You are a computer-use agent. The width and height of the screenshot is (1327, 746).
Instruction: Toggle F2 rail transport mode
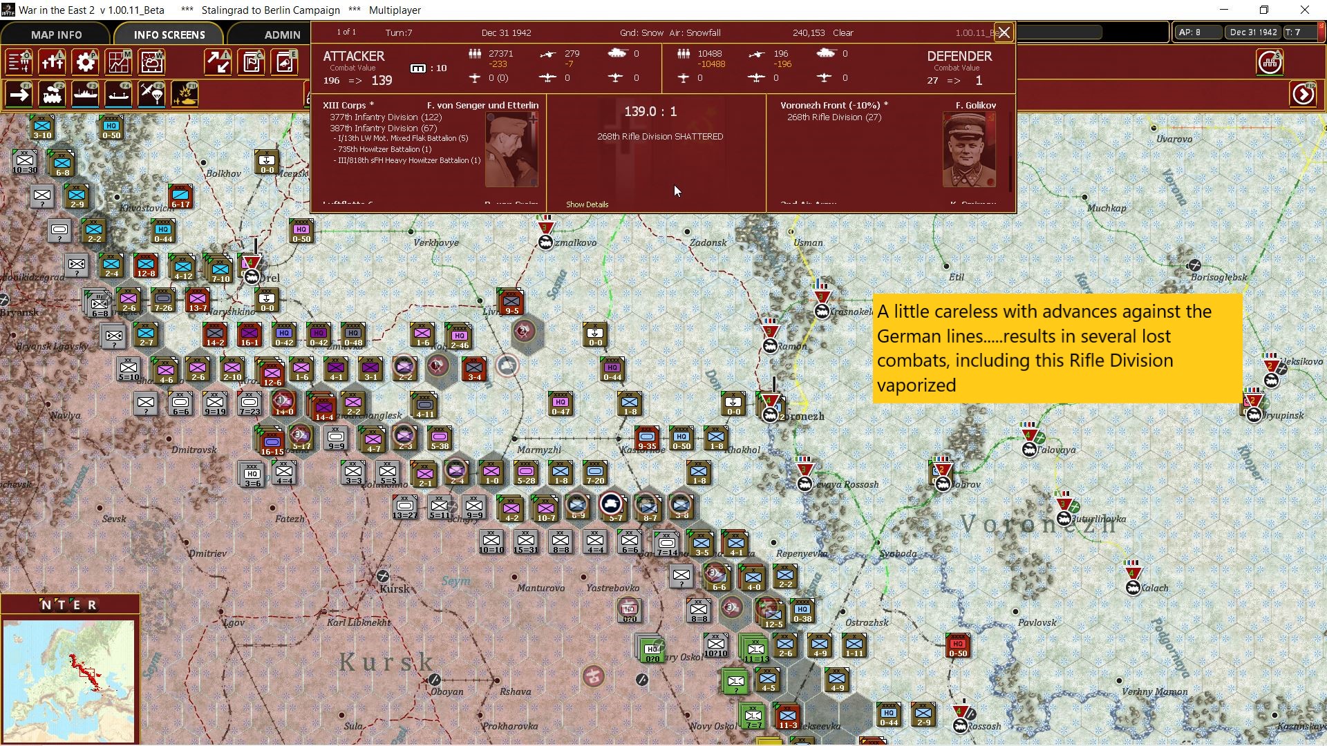(x=52, y=95)
